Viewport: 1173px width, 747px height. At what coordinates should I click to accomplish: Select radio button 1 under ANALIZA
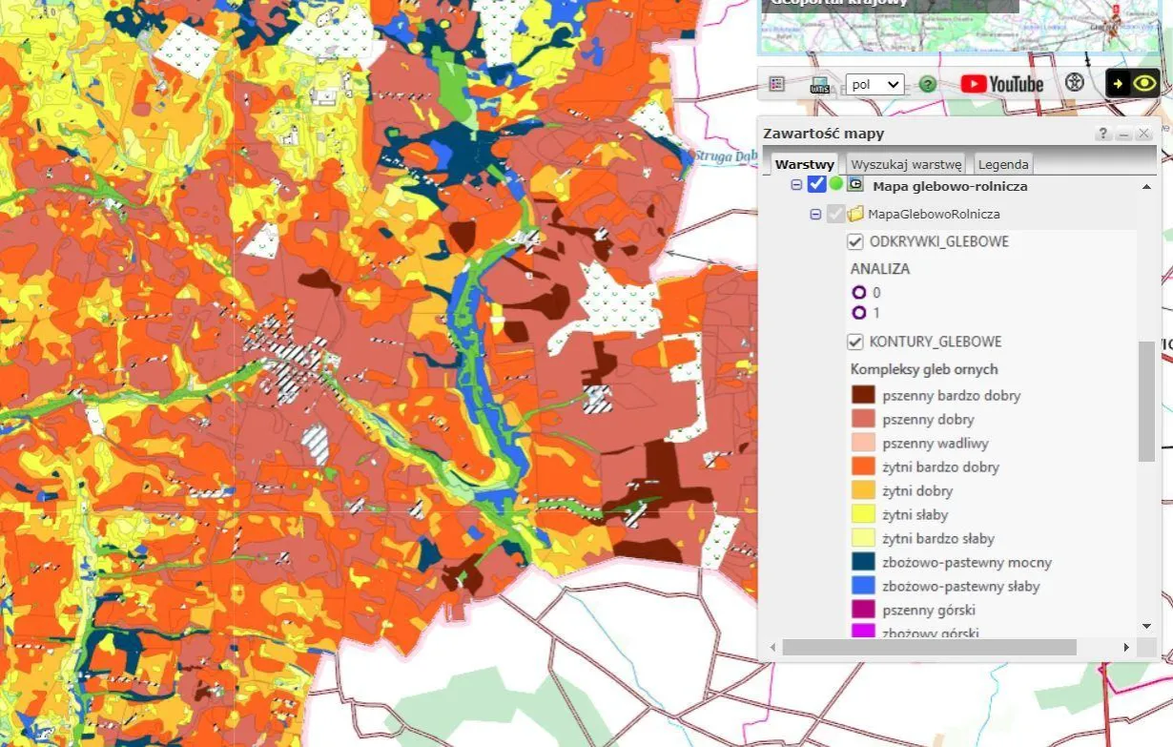point(861,313)
